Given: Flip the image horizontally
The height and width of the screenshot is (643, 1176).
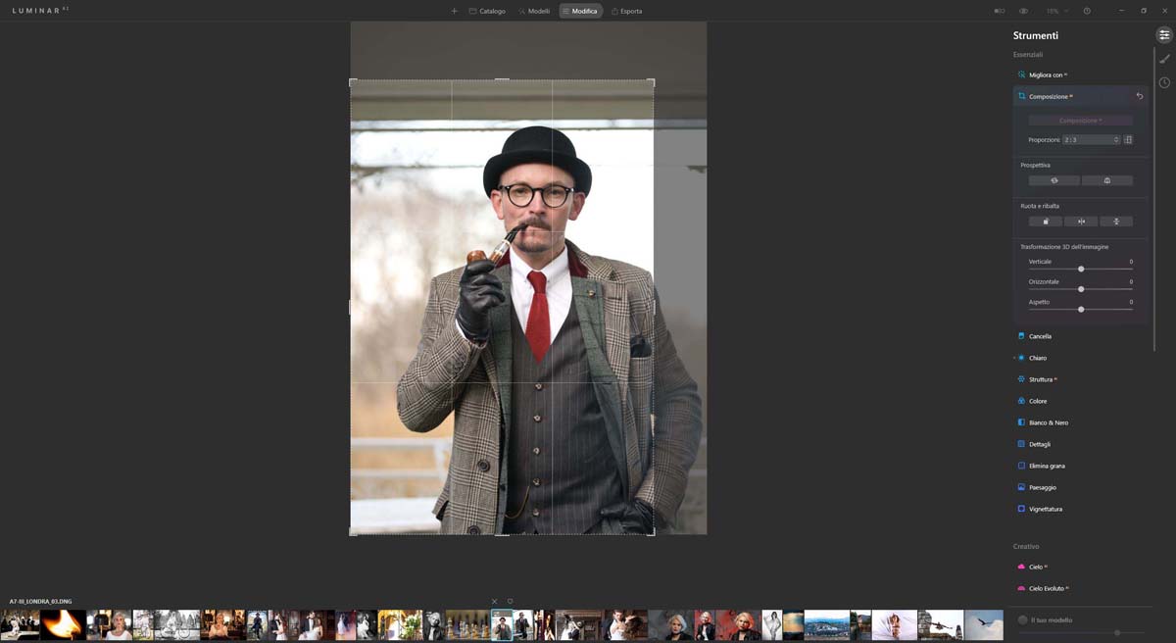Looking at the screenshot, I should click(1081, 222).
